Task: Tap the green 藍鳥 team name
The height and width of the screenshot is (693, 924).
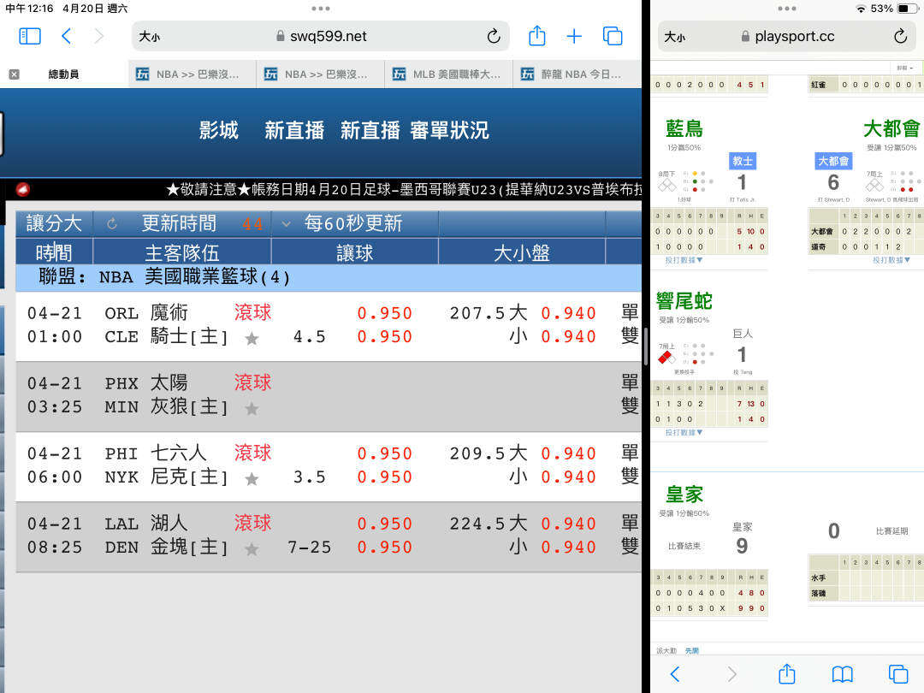Action: pos(684,128)
